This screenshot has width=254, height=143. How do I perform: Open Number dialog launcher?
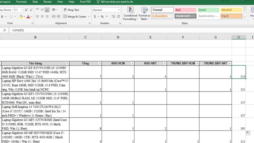(120, 23)
